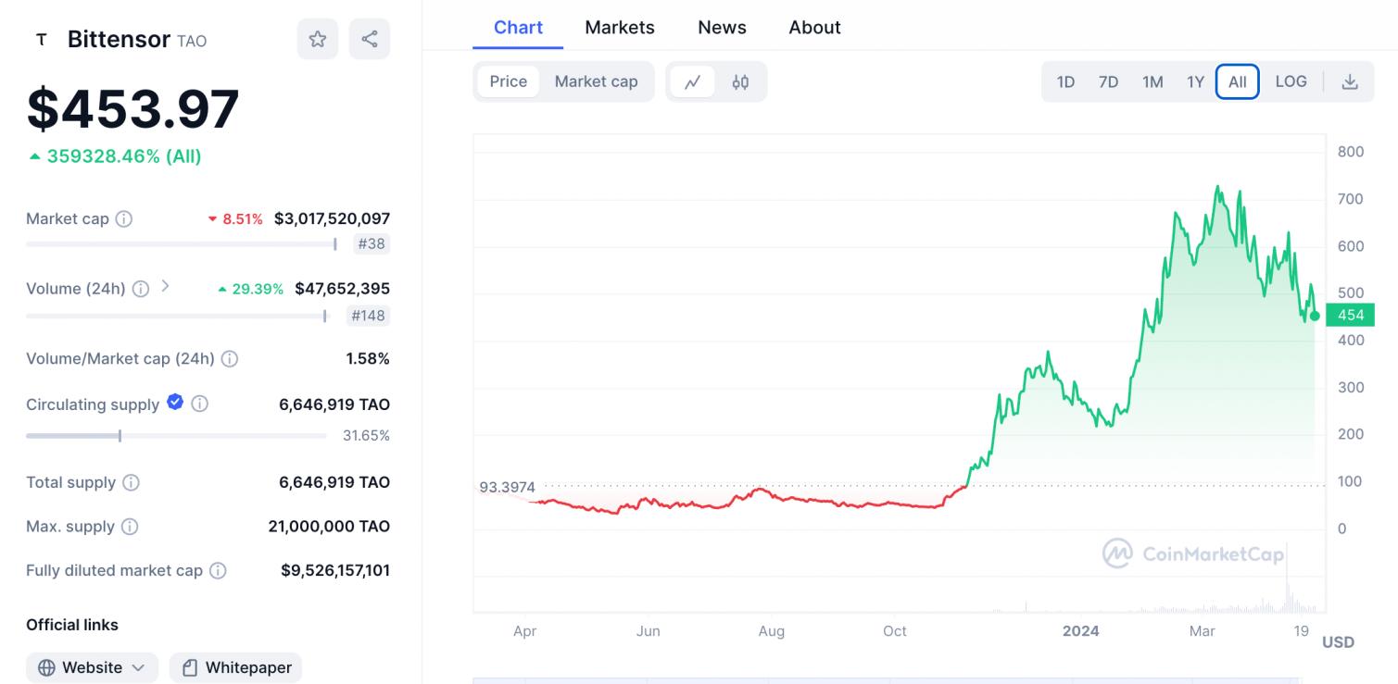The image size is (1398, 684).
Task: Expand Volume (24h) chevron arrow
Action: 165,286
